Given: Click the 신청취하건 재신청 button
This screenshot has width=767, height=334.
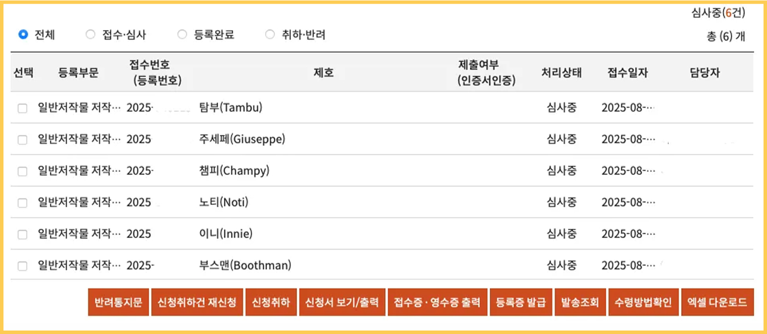Looking at the screenshot, I should 197,302.
